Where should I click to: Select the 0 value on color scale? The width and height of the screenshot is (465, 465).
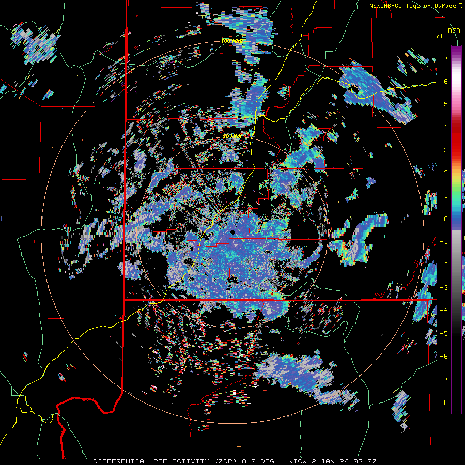click(x=446, y=219)
